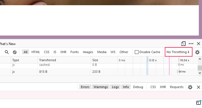The height and width of the screenshot is (108, 202).
Task: Toggle console Warnings filter
Action: [x=101, y=87]
